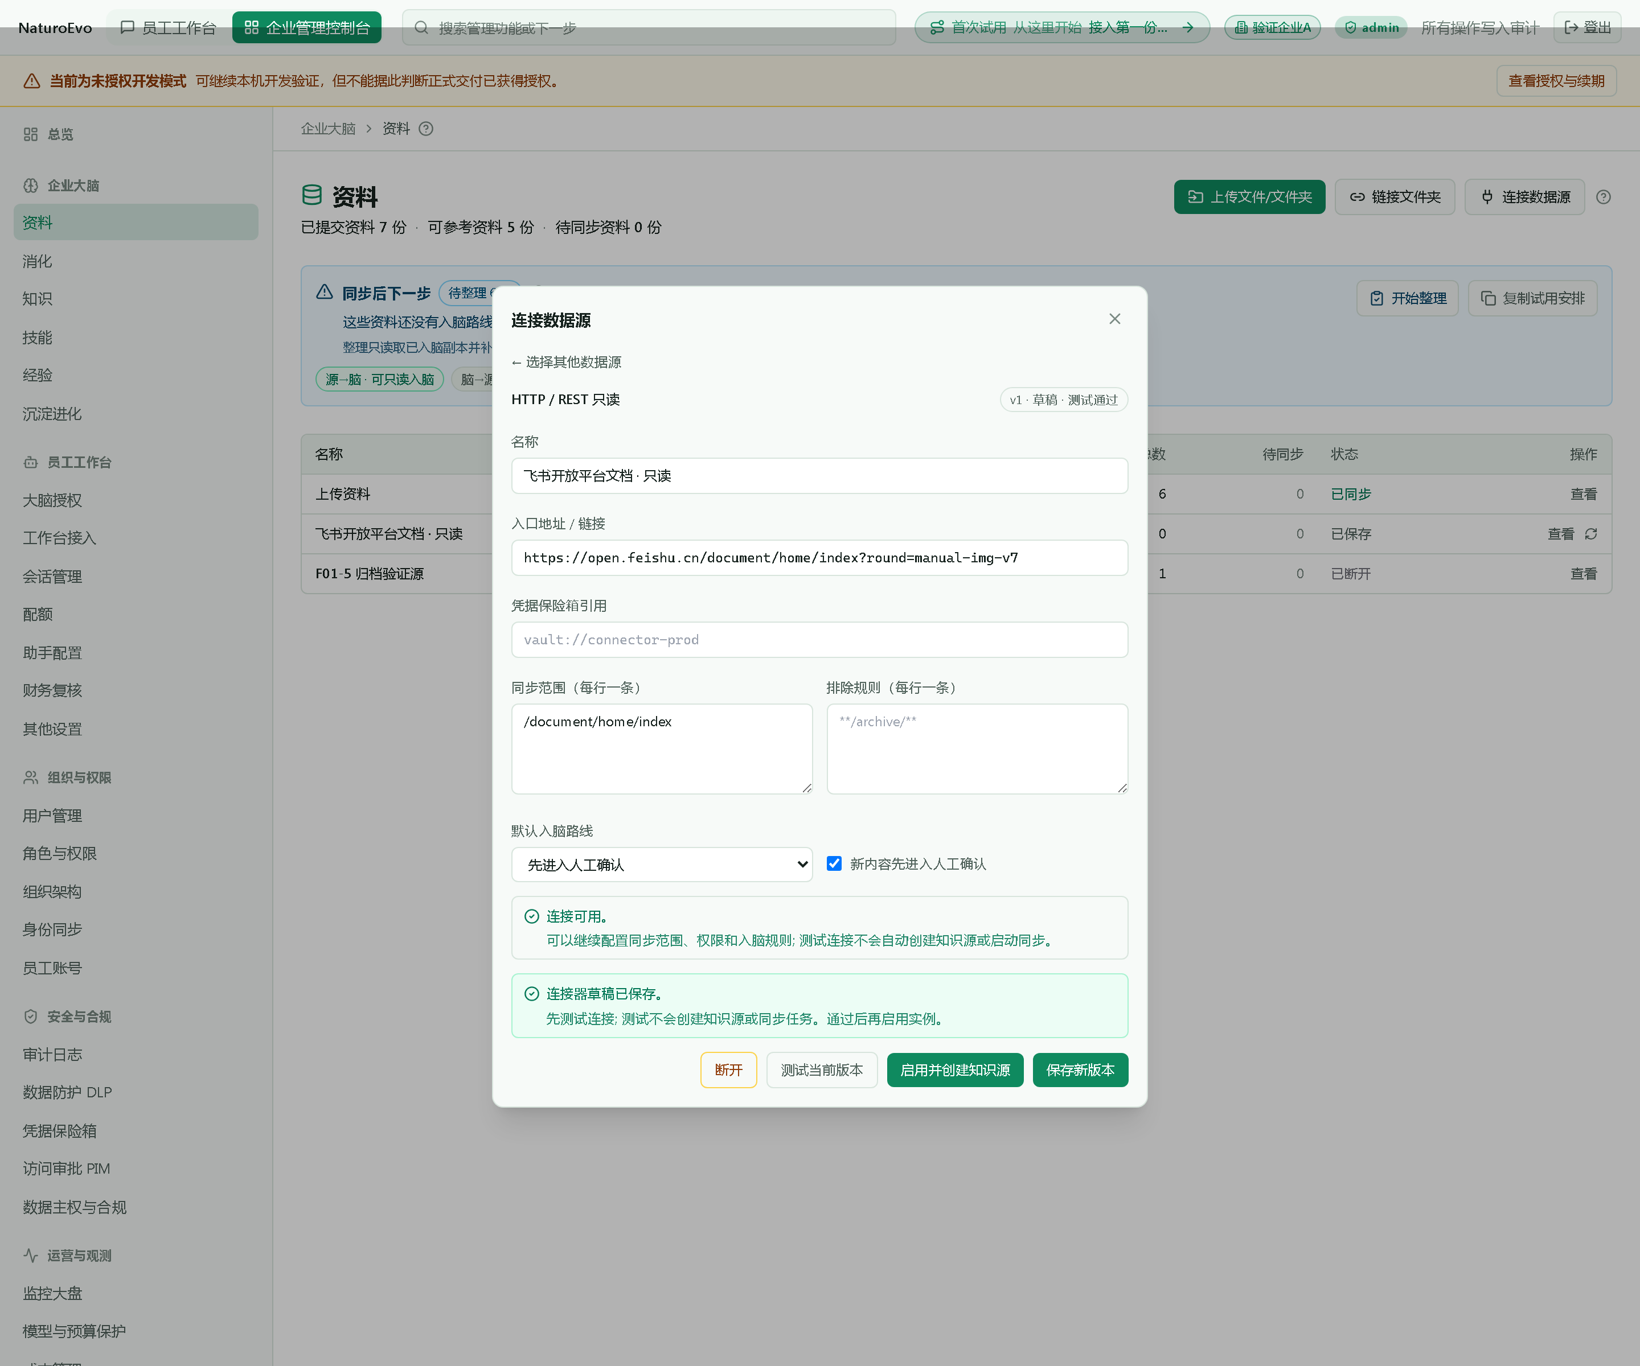The image size is (1640, 1366).
Task: Click the 验证企业A badge
Action: pyautogui.click(x=1272, y=28)
